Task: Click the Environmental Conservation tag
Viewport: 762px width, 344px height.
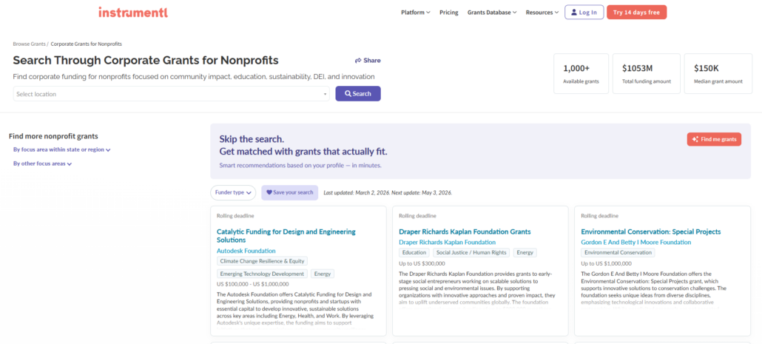Action: click(618, 253)
